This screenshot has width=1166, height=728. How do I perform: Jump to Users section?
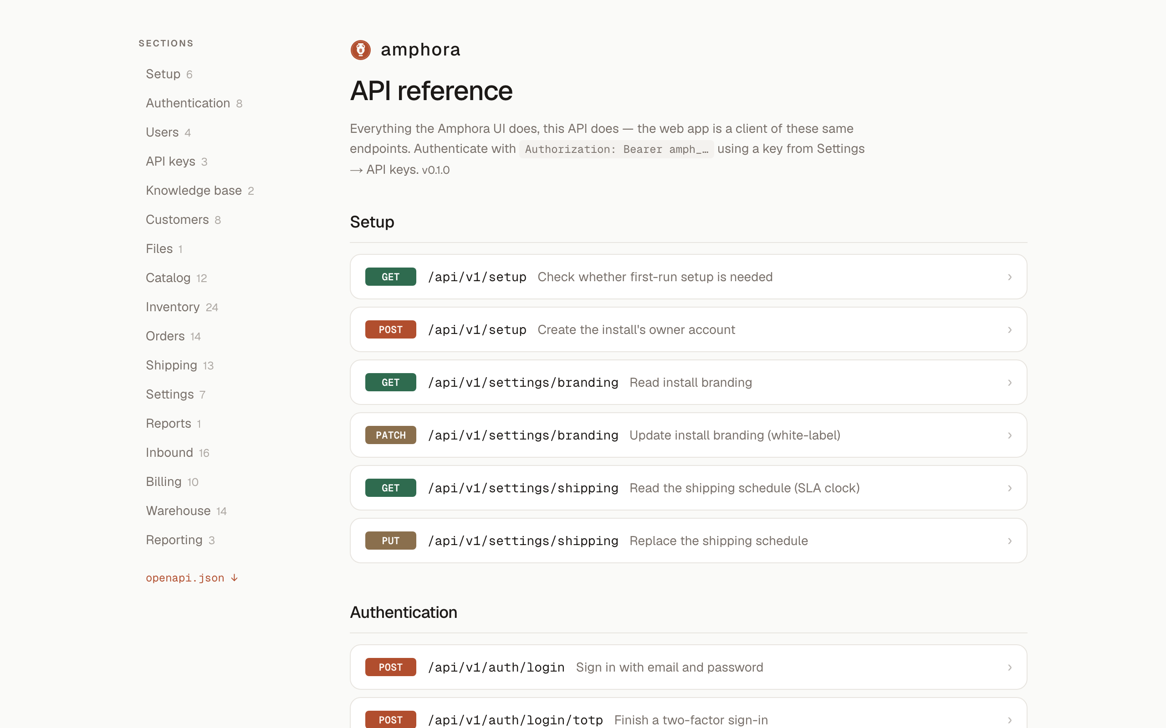pyautogui.click(x=168, y=132)
